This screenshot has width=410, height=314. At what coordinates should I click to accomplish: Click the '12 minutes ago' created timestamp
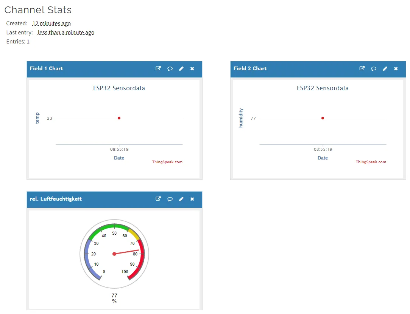click(x=51, y=23)
